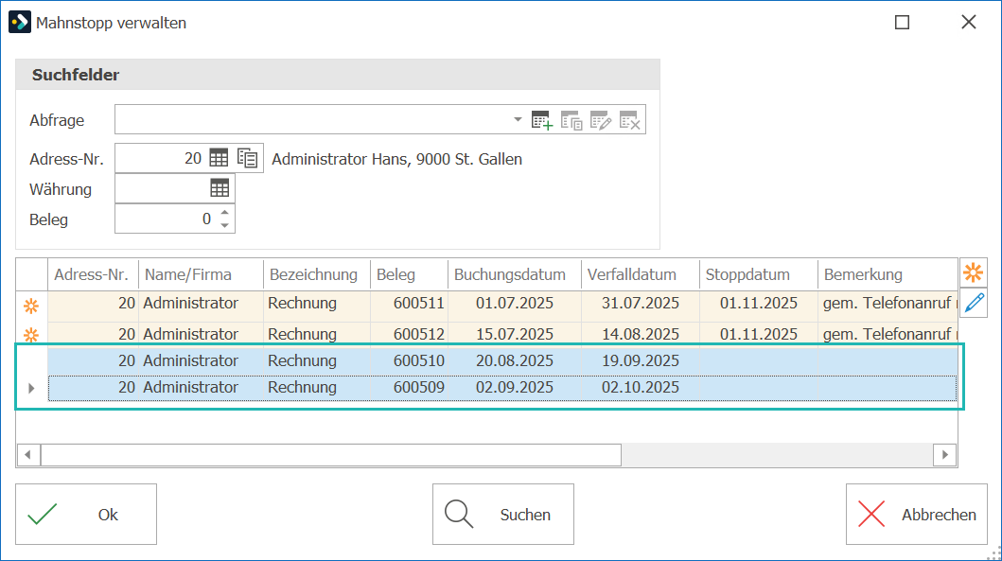Click the star marker of row 600512

pos(31,334)
